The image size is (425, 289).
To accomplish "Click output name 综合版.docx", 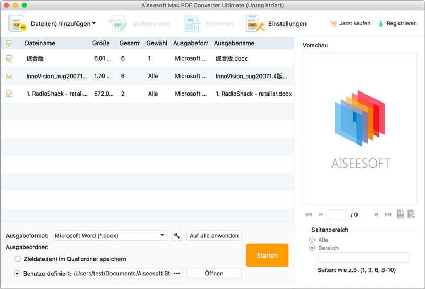I will (x=232, y=58).
